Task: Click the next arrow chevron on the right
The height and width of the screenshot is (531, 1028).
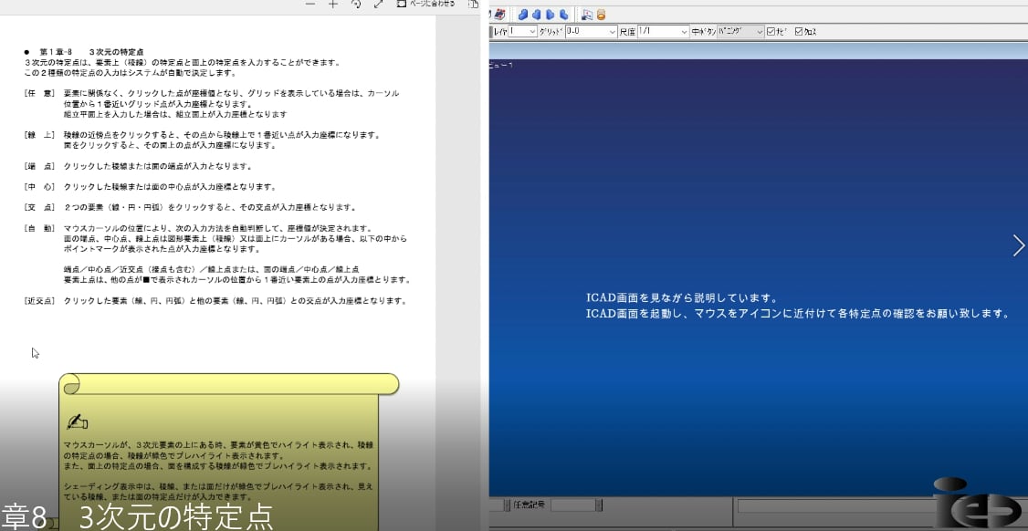Action: (x=1018, y=245)
